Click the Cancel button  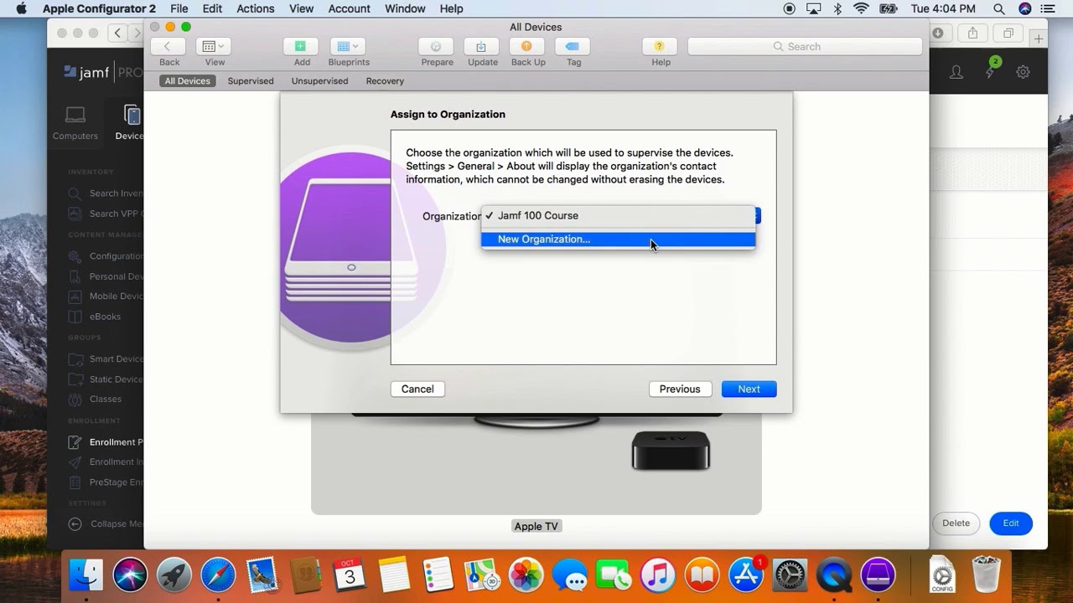pos(417,389)
